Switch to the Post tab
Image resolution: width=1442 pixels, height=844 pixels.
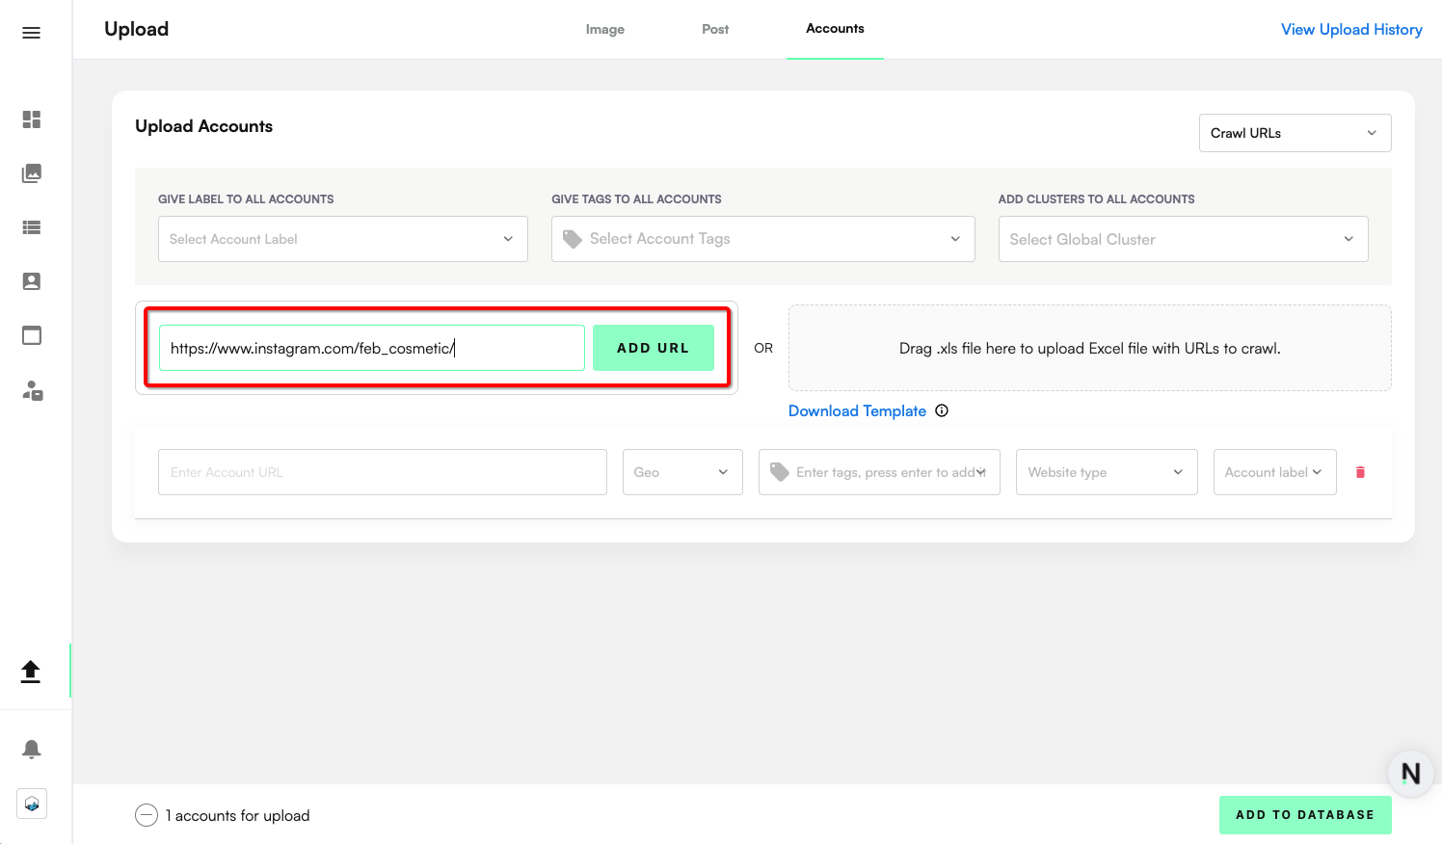pos(715,30)
